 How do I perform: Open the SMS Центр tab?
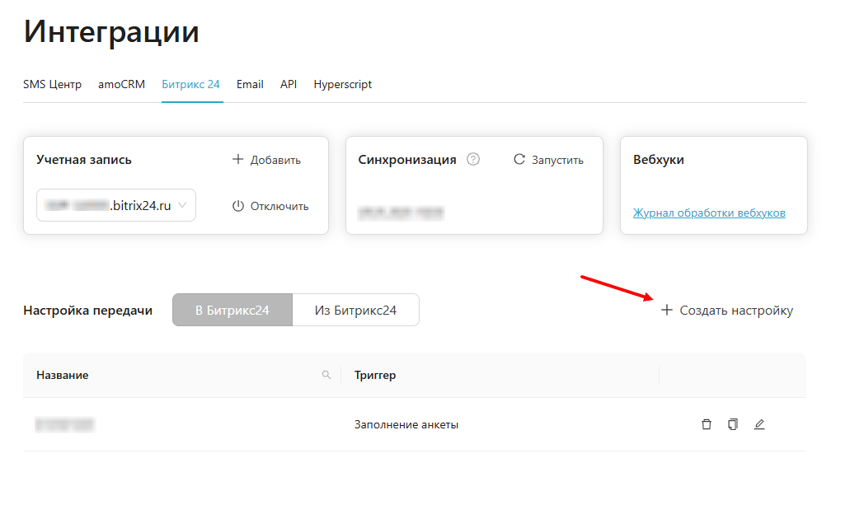tap(53, 84)
